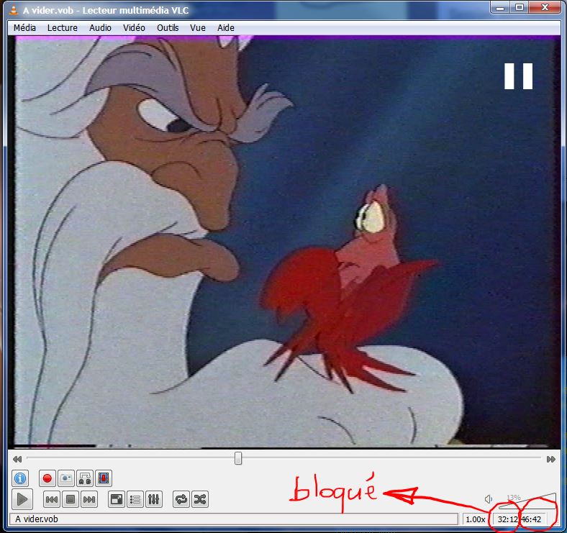Skip to next media track
Image resolution: width=567 pixels, height=533 pixels.
[x=89, y=499]
